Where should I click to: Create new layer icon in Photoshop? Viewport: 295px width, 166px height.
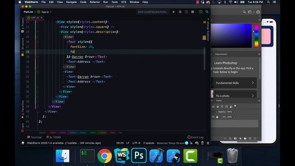[x=250, y=138]
